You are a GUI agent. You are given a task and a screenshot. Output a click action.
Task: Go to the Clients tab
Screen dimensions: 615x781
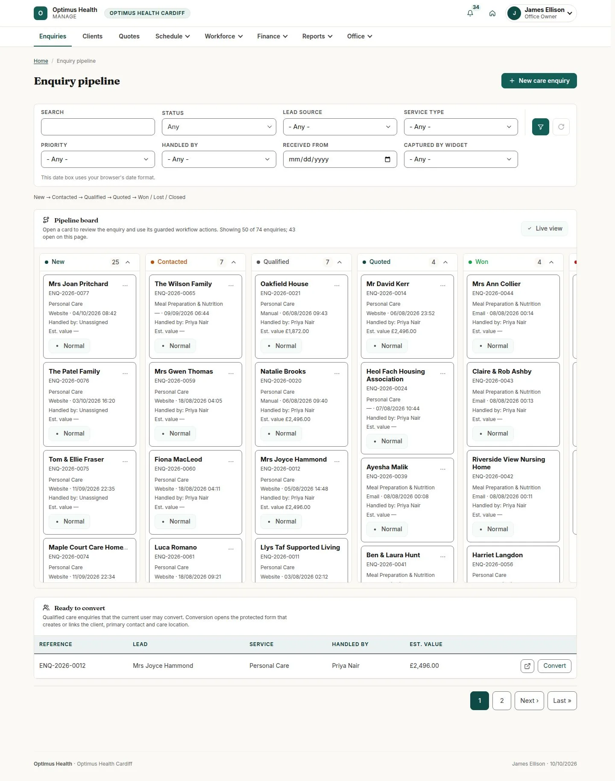(92, 36)
